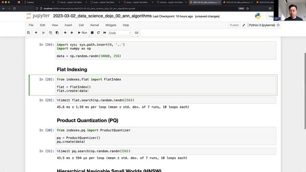Image resolution: width=306 pixels, height=172 pixels.
Task: Click the Jupyter logo
Action: (x=38, y=16)
